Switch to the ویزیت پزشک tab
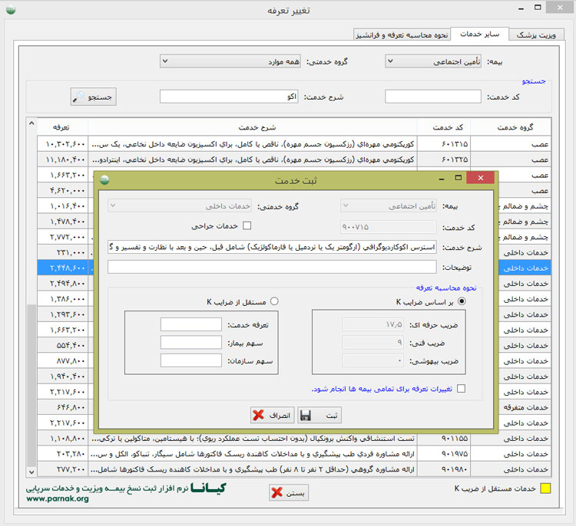This screenshot has width=576, height=526. (x=537, y=35)
